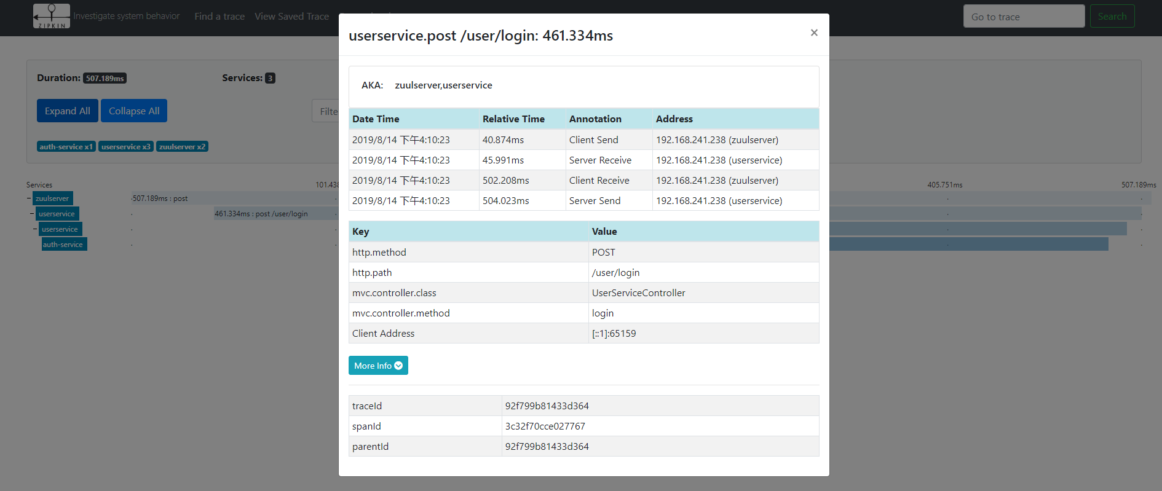Select the auth-service x1 badge
The height and width of the screenshot is (491, 1162).
tap(66, 147)
